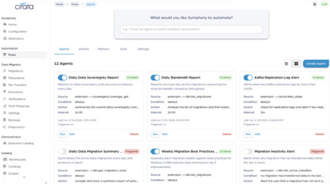Run the Daily Data Sovereignty Report agent
This screenshot has width=330, height=184.
tap(63, 134)
